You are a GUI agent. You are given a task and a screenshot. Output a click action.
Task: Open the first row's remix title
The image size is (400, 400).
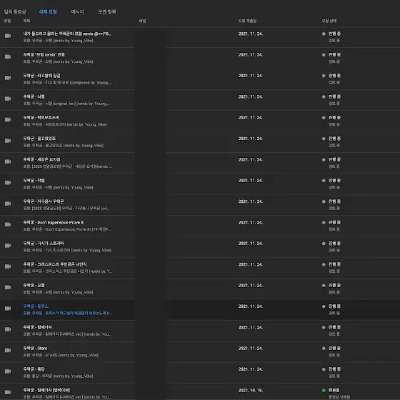[x=67, y=34]
